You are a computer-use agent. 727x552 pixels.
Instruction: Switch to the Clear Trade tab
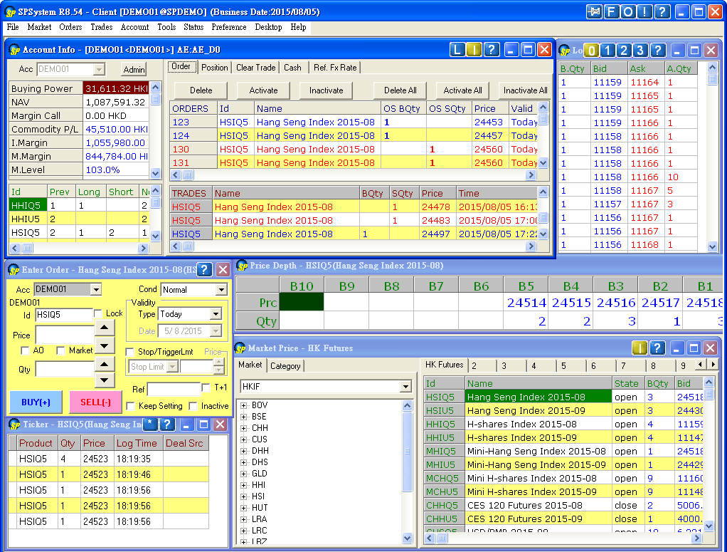255,68
